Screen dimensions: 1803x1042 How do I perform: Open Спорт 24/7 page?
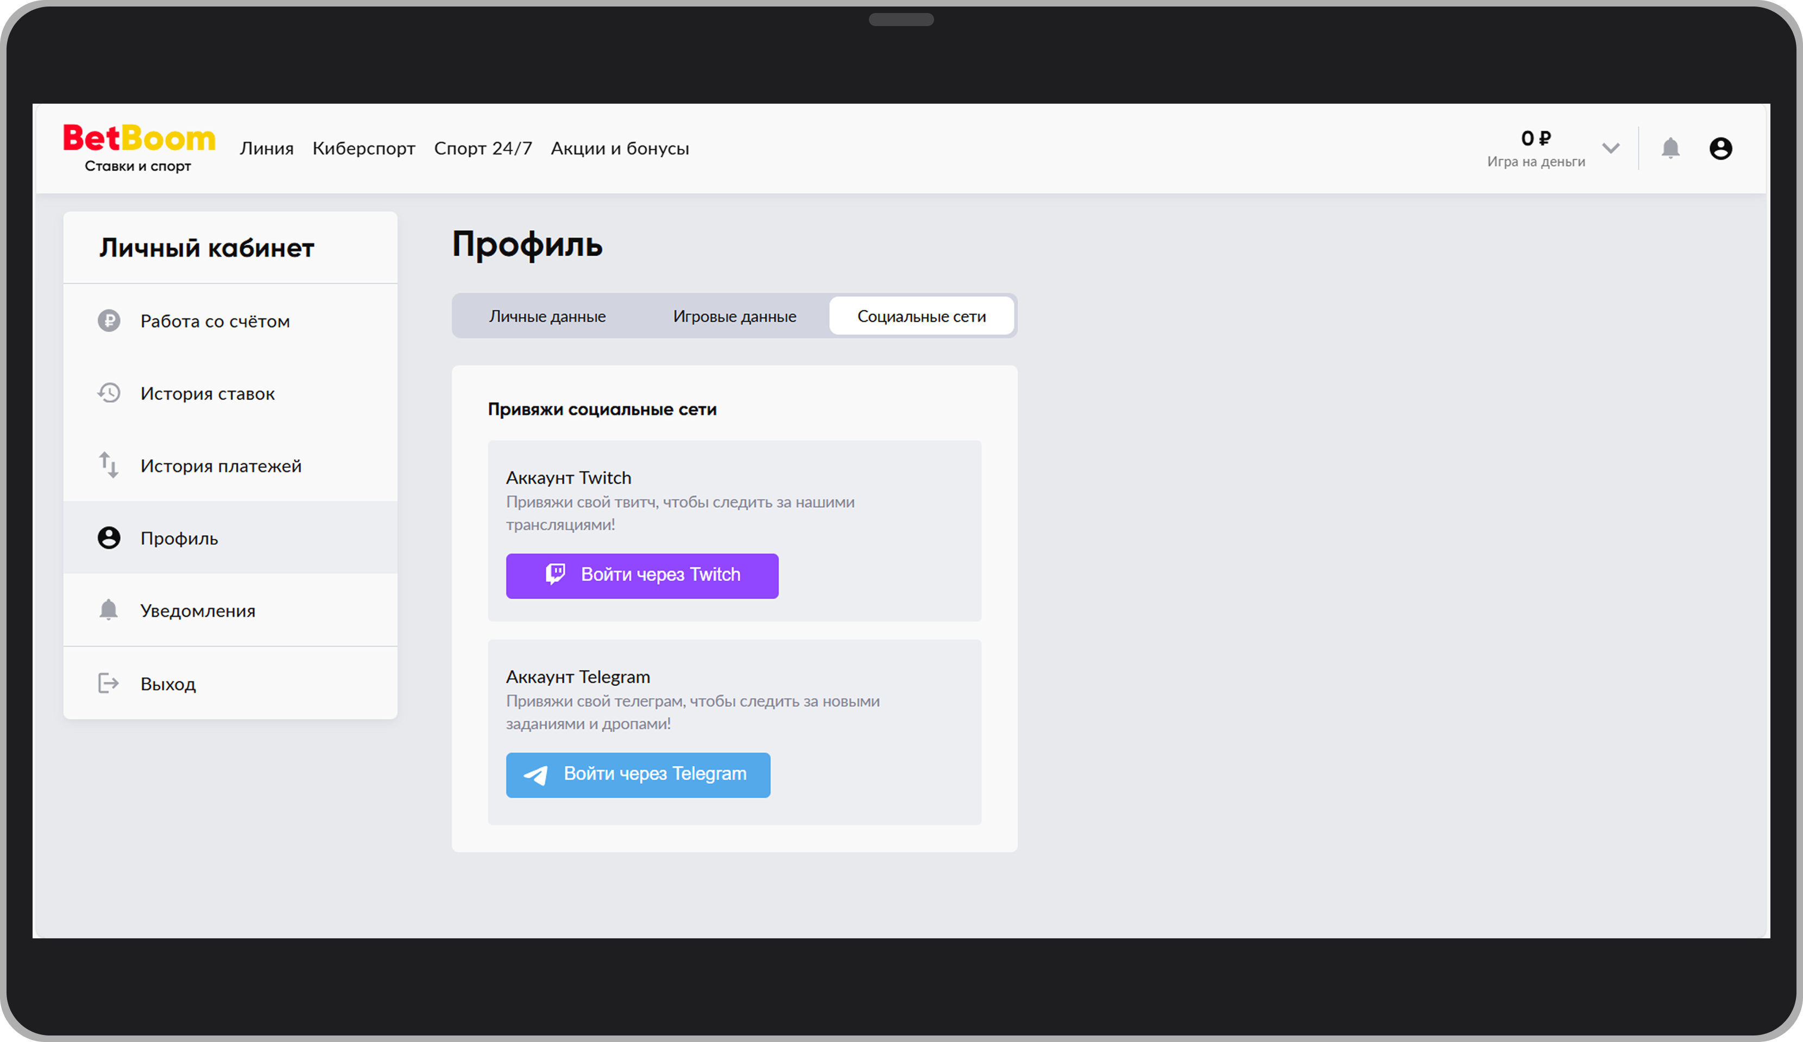pos(483,148)
